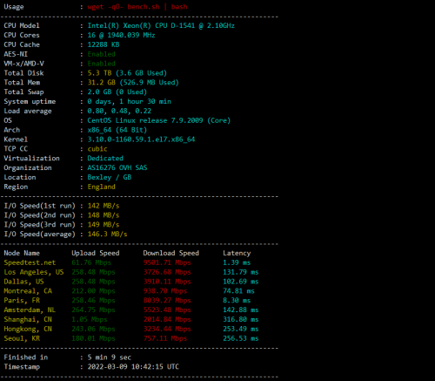Click the I/O Speed average 146.3 MB/s
The image size is (435, 381).
pyautogui.click(x=107, y=235)
